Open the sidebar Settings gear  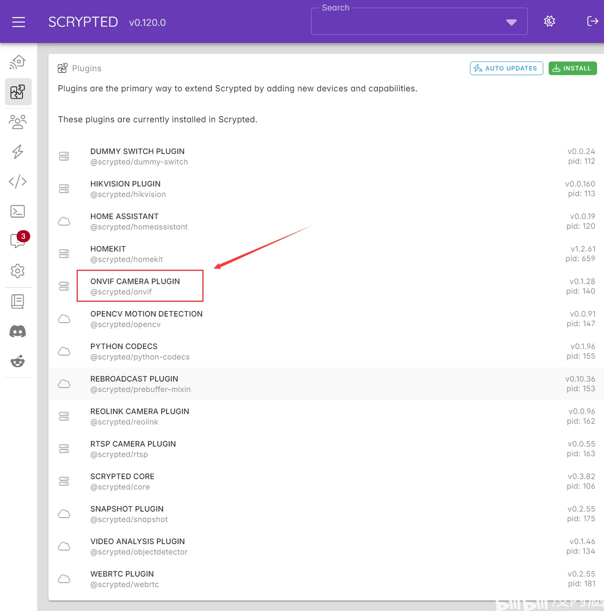click(x=18, y=271)
